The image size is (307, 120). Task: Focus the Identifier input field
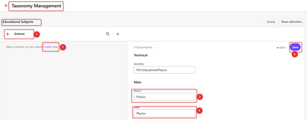tap(165, 70)
